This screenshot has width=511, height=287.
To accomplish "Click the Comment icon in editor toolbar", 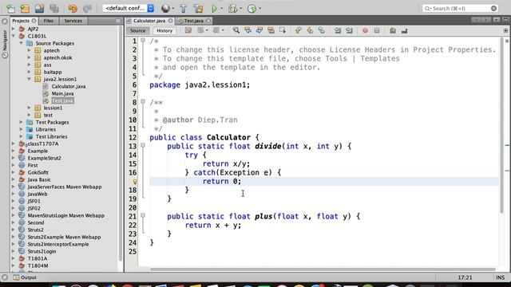I will tap(392, 30).
